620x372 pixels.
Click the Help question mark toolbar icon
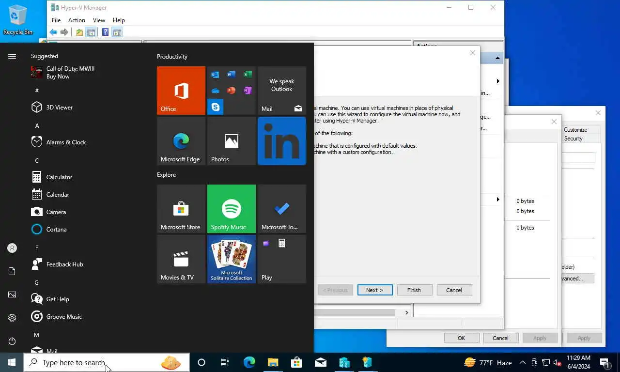[x=105, y=32]
